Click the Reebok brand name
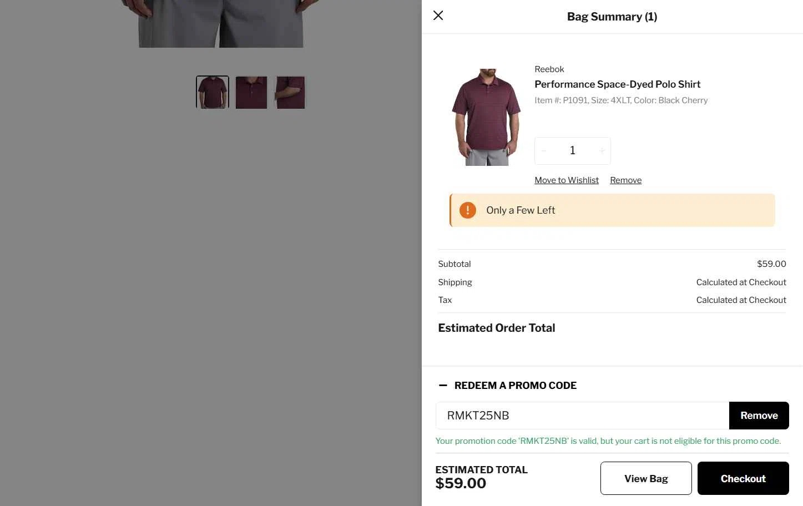This screenshot has height=506, width=803. [x=549, y=69]
